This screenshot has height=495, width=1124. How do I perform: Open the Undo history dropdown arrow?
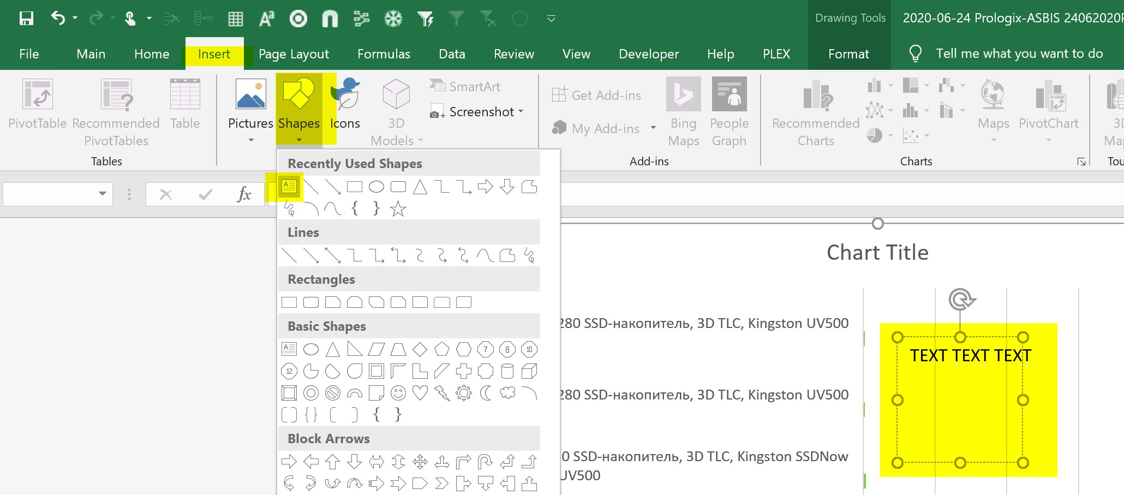click(75, 18)
